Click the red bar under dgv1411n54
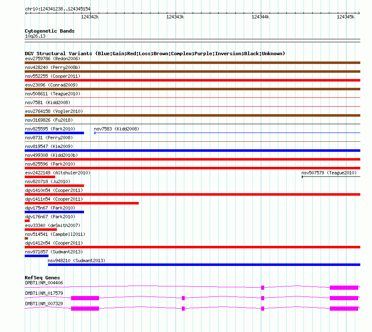Viewport: 372px width, 332px height. 82,203
